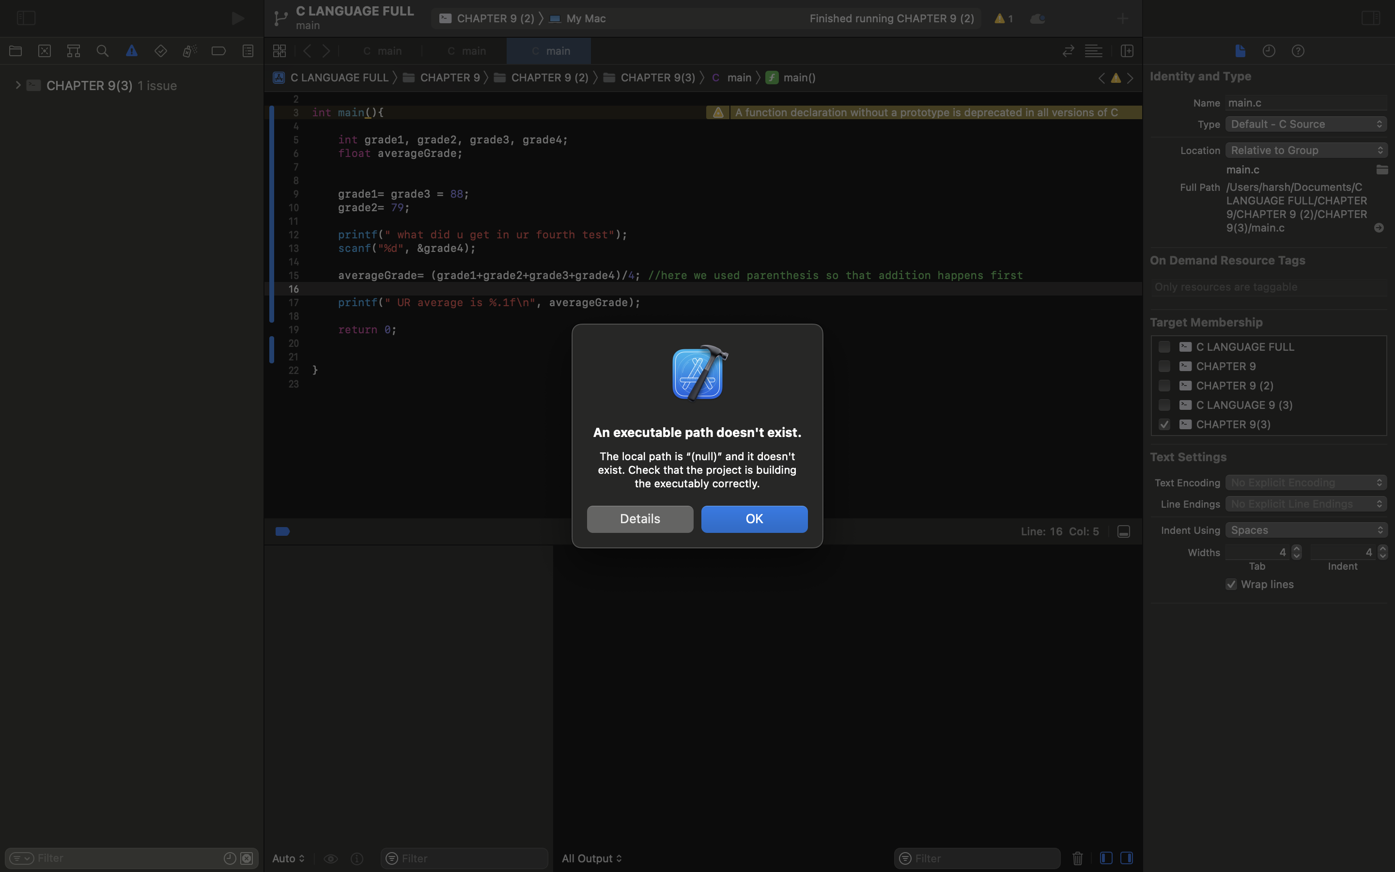The height and width of the screenshot is (872, 1395).
Task: Open the All Output console selector
Action: [x=591, y=858]
